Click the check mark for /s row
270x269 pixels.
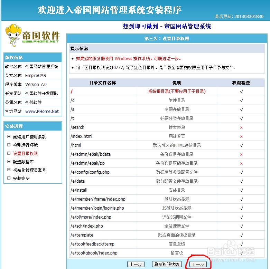click(241, 109)
